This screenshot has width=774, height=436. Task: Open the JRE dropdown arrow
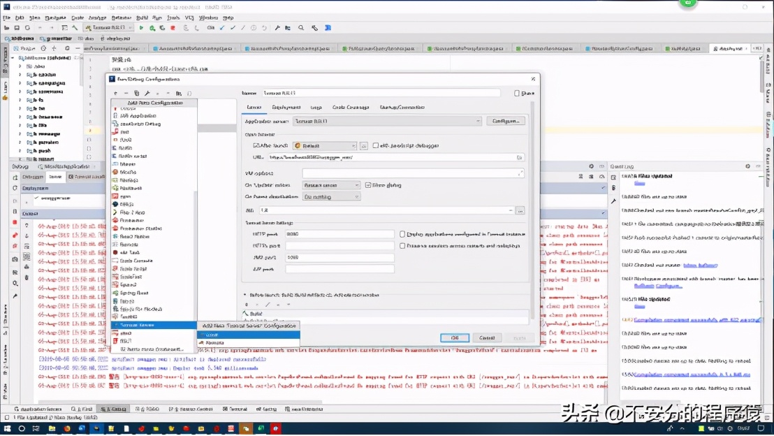tap(511, 210)
